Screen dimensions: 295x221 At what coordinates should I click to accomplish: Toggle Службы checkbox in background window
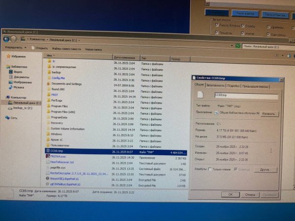[243, 26]
